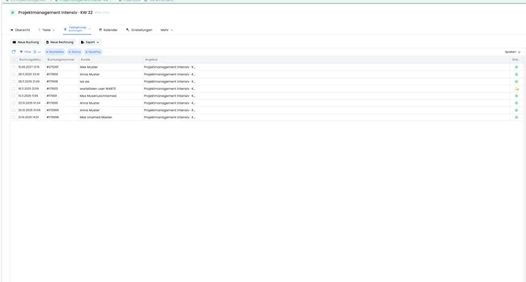Switch to the Übersicht tab
Viewport: 526px width, 282px height.
coord(20,30)
